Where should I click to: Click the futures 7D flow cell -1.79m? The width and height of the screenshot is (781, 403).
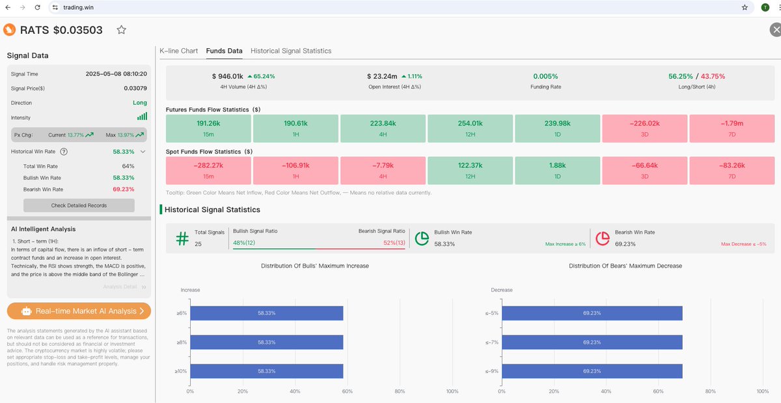732,128
